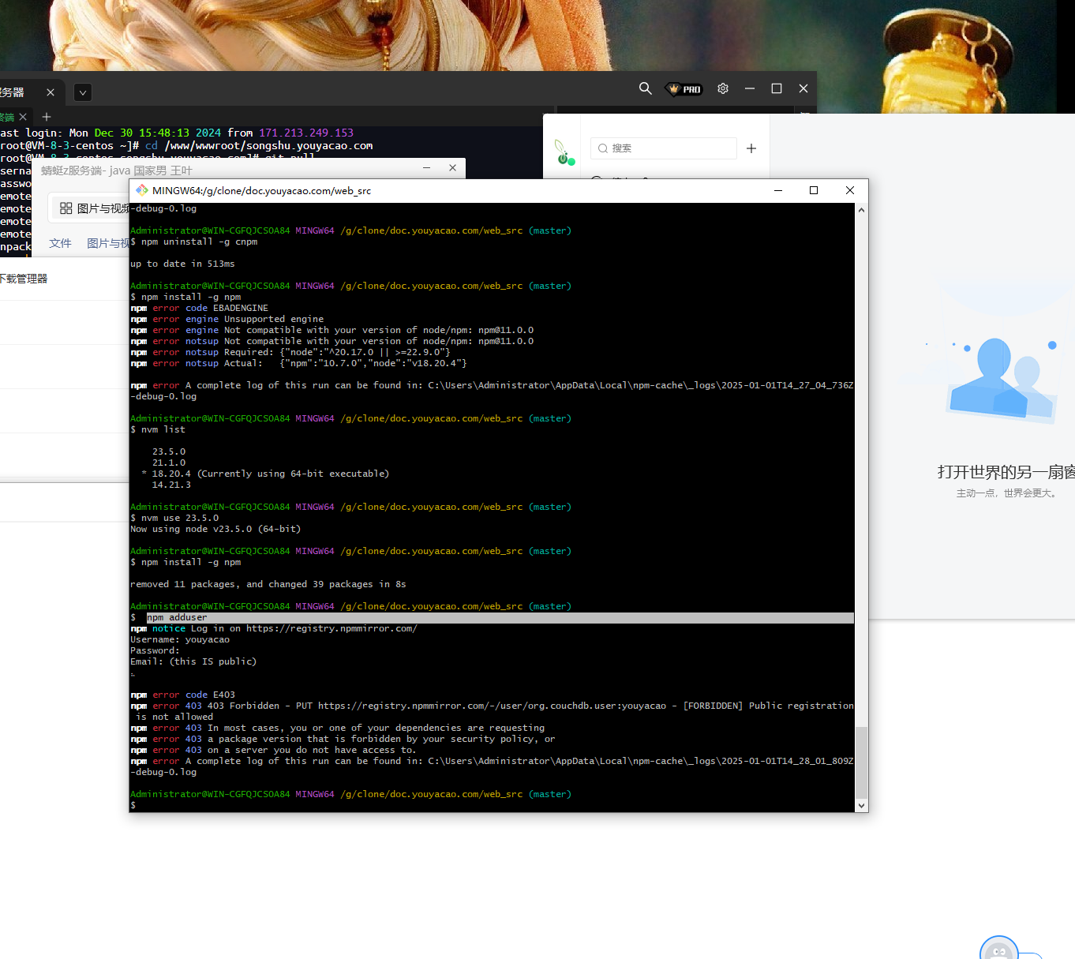Expand the session tab list dropdown
Image resolution: width=1075 pixels, height=959 pixels.
click(x=83, y=92)
